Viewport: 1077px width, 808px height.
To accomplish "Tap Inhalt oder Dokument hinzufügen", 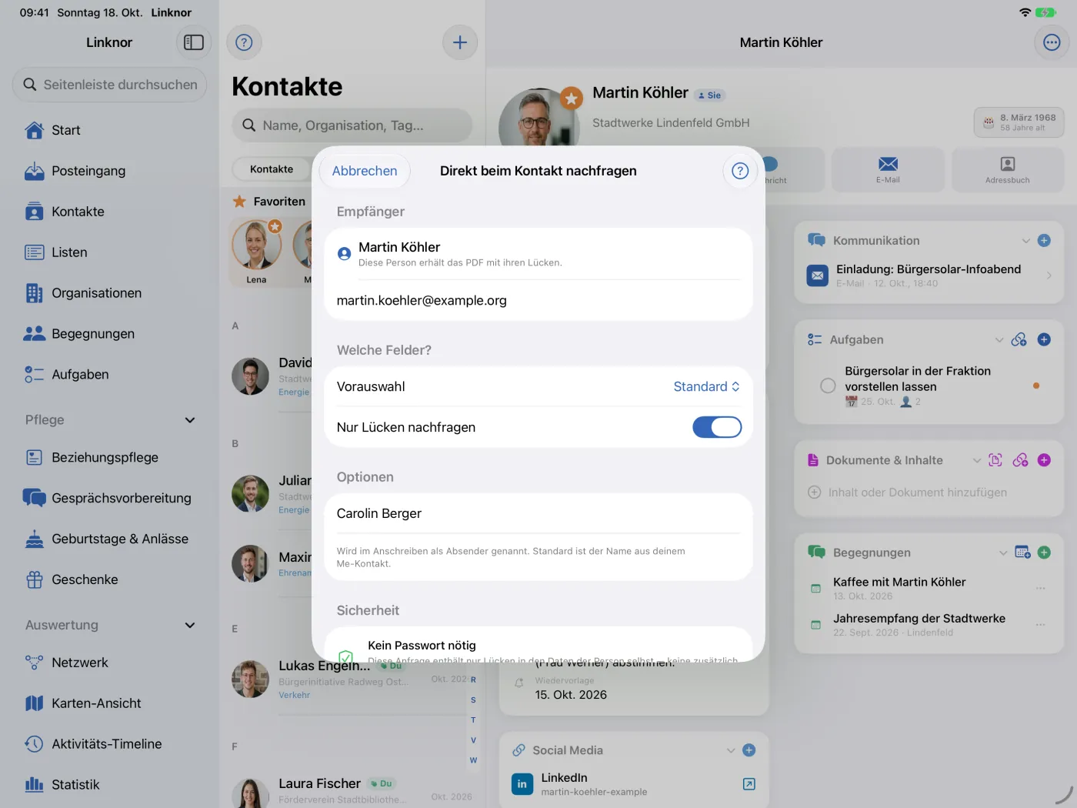I will click(908, 492).
